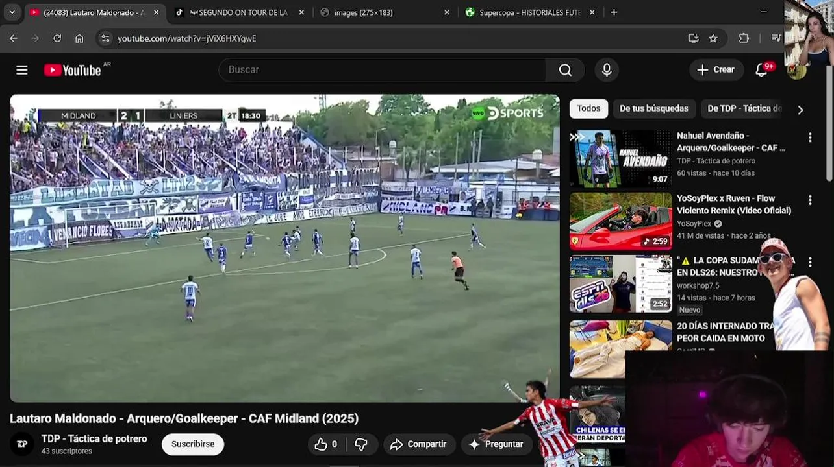834x467 pixels.
Task: Select the Todos filter chip
Action: click(588, 108)
